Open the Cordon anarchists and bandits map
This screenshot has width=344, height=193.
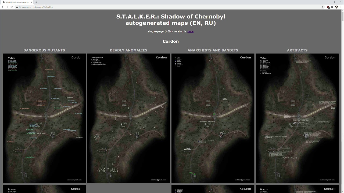click(x=213, y=118)
